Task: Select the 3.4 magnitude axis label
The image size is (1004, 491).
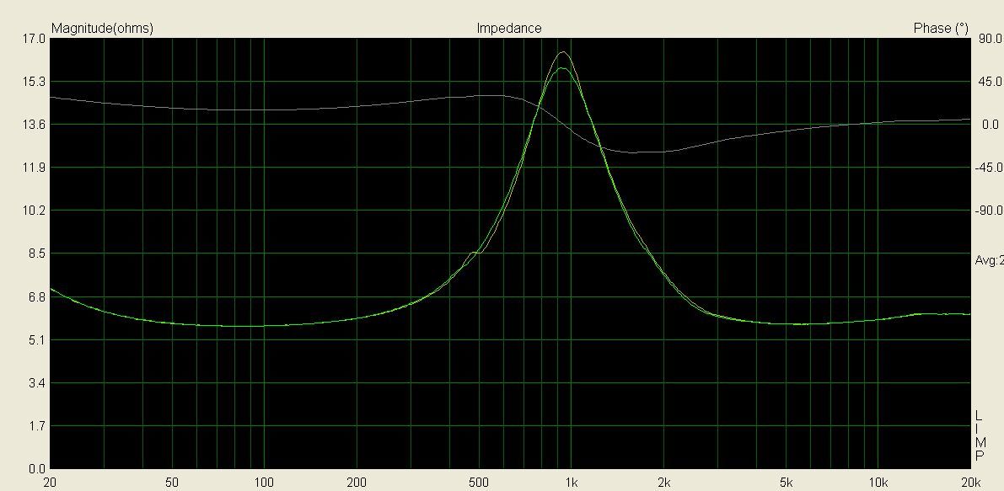Action: (x=37, y=383)
